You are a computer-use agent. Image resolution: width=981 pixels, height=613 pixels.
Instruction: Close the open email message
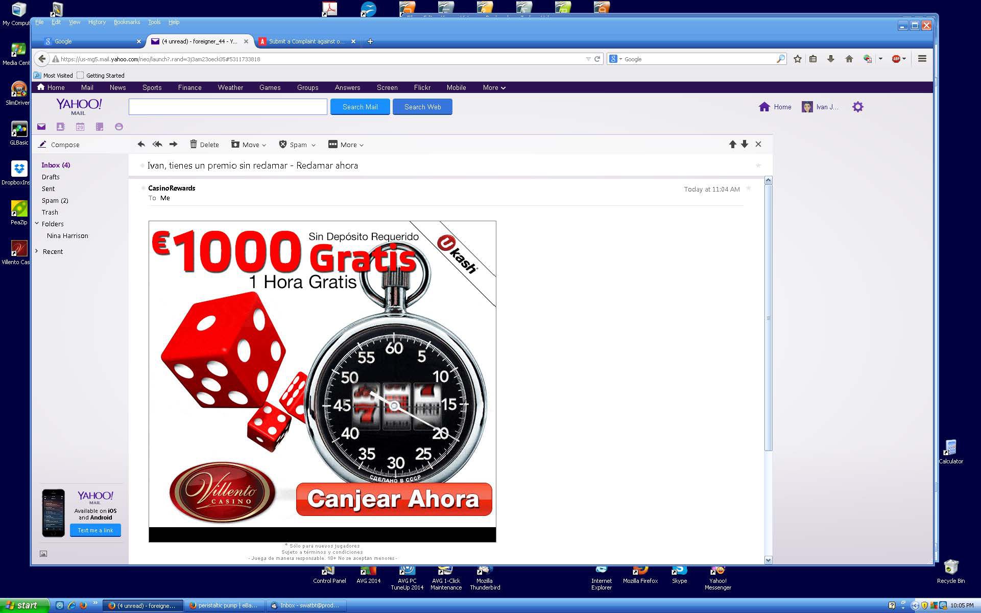point(758,145)
